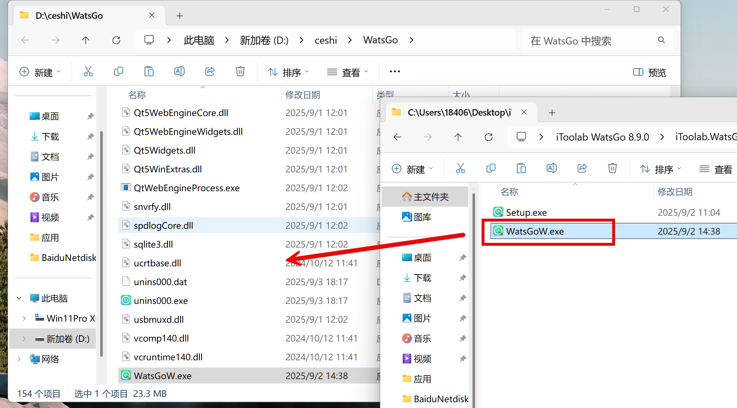Go up one folder level in front window
This screenshot has height=408, width=737.
click(x=458, y=137)
